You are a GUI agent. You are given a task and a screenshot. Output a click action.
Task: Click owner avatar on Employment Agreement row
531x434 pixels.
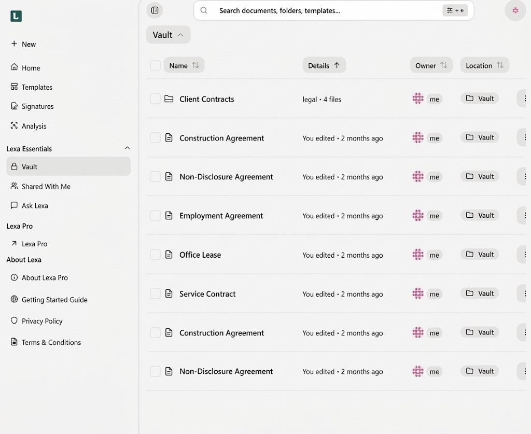pos(418,216)
